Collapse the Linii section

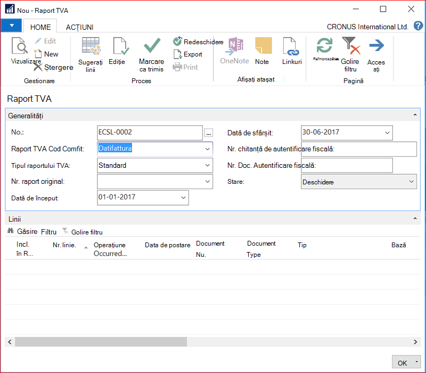click(415, 218)
